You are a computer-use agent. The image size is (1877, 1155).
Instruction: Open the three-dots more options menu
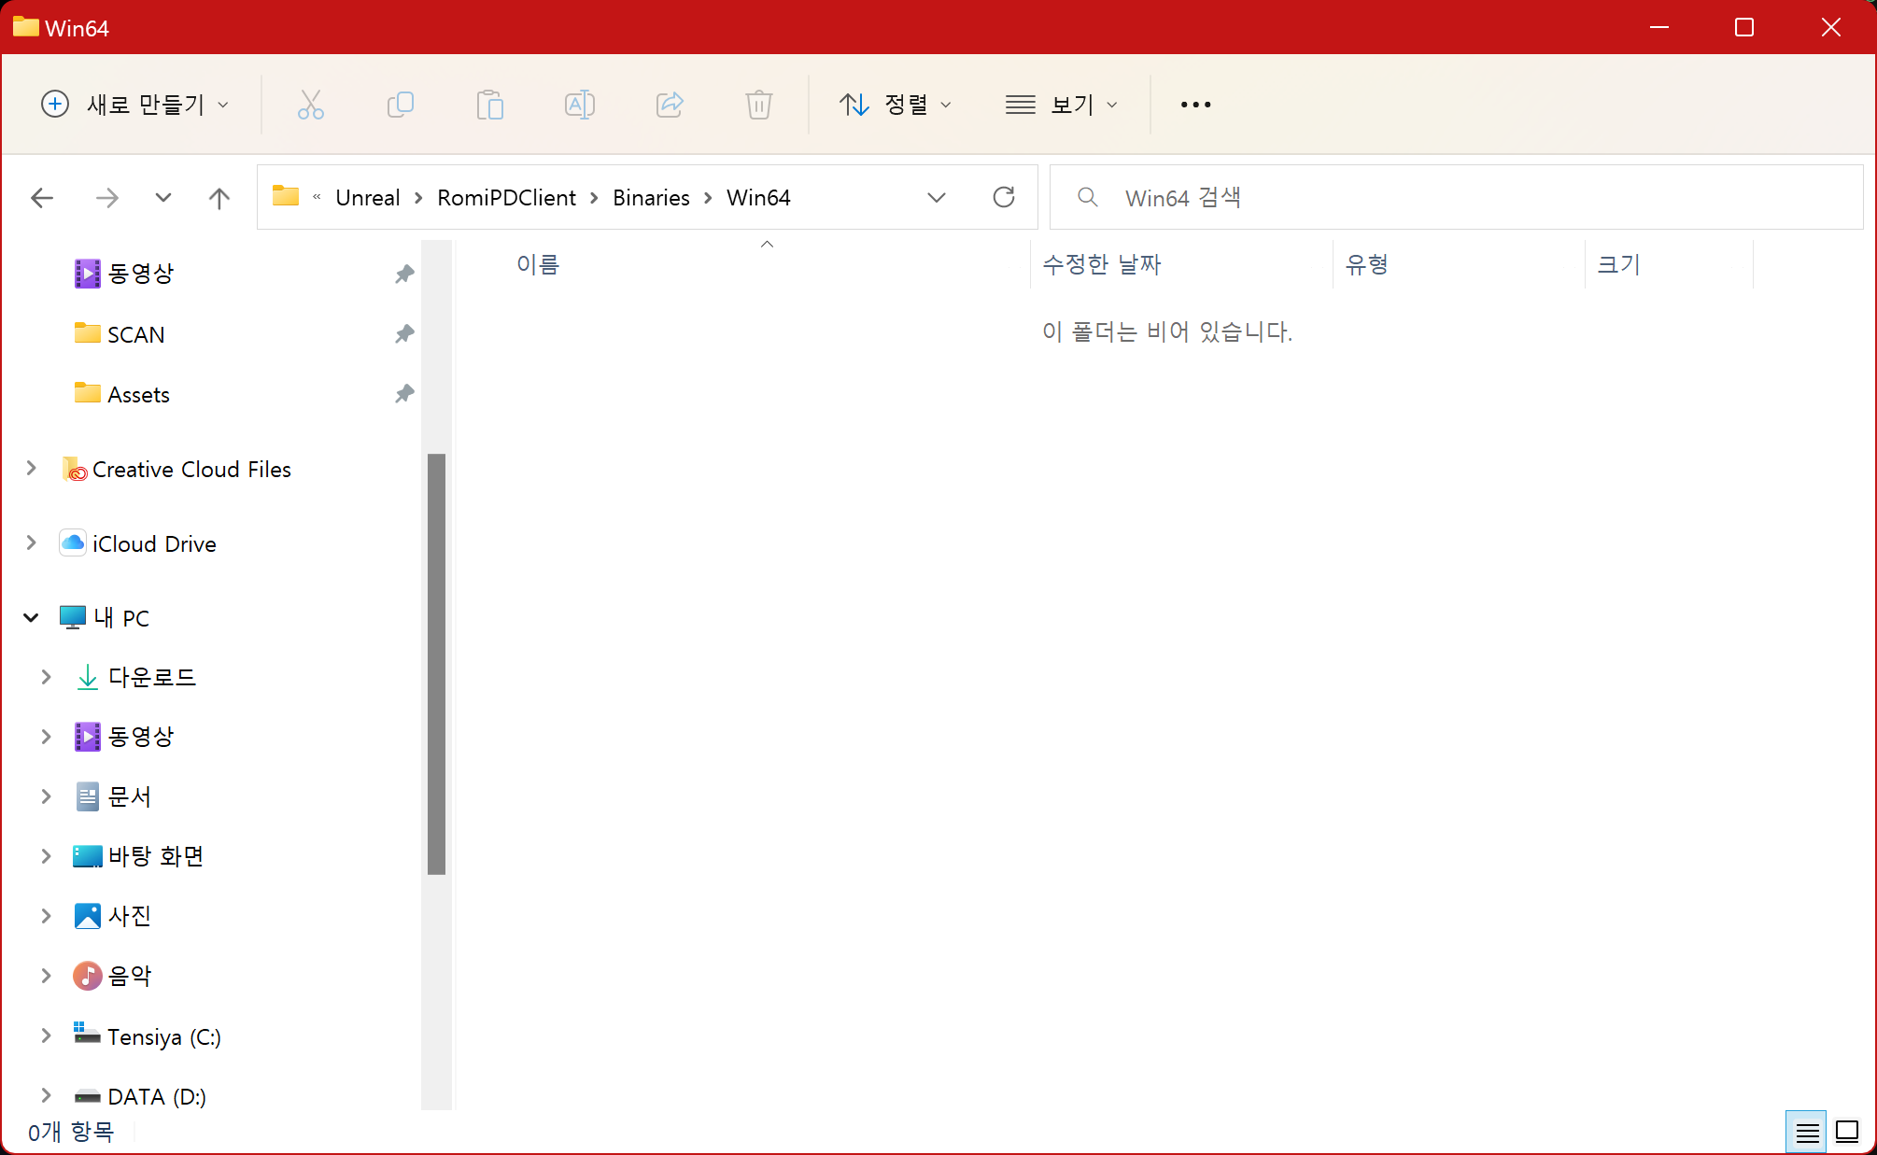[1195, 105]
